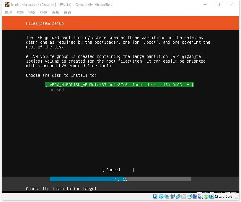Click the audio status icon
241x202 pixels.
[167, 196]
